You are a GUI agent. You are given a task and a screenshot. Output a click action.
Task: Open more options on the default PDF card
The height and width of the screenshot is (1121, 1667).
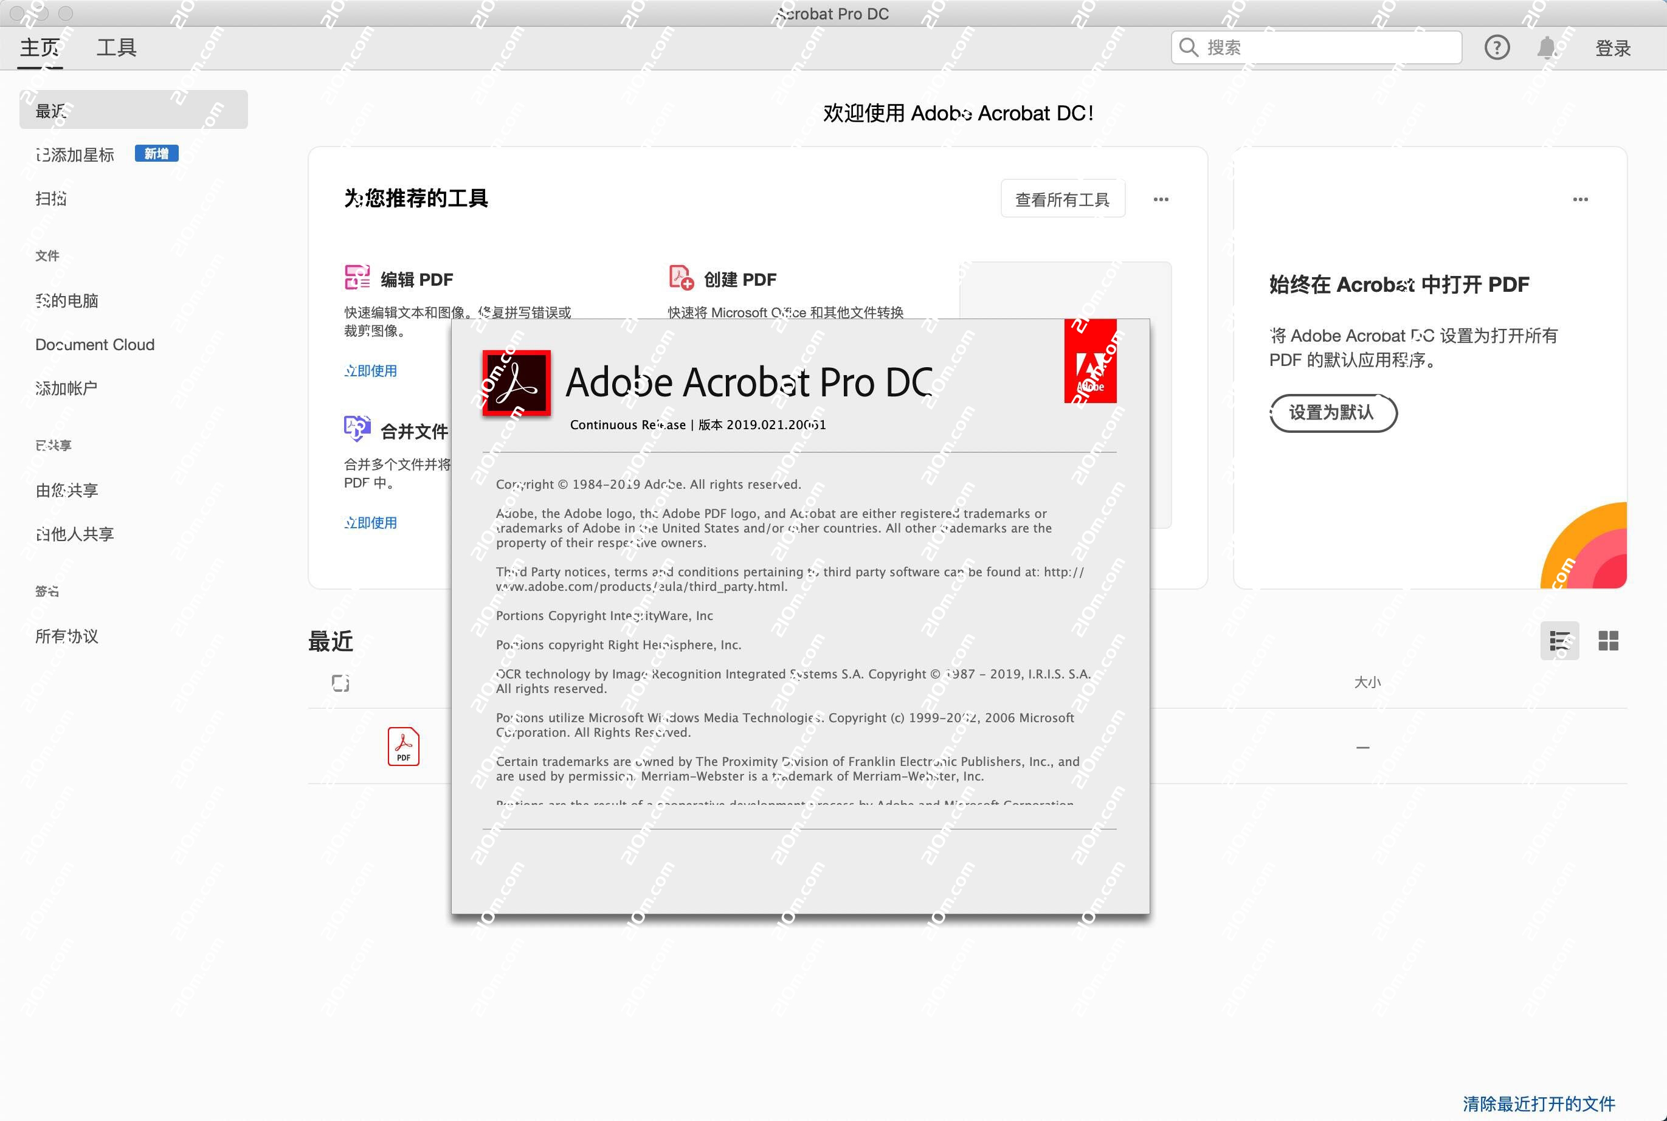[1581, 199]
